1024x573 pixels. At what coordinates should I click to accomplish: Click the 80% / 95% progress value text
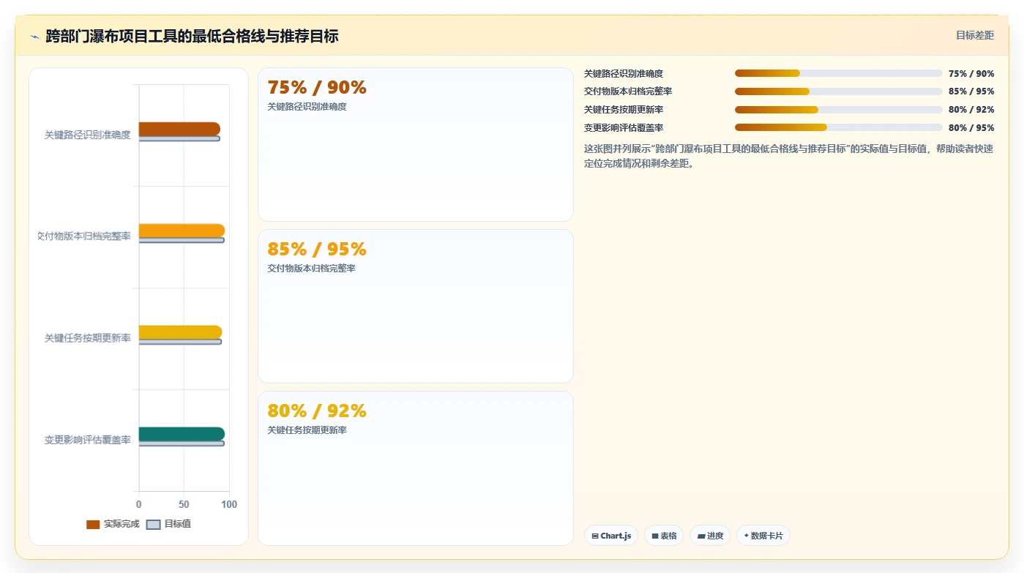pyautogui.click(x=971, y=127)
